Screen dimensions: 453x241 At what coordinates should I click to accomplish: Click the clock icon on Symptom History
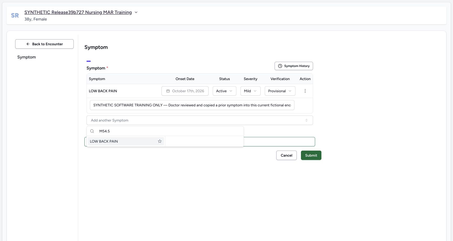(x=280, y=66)
